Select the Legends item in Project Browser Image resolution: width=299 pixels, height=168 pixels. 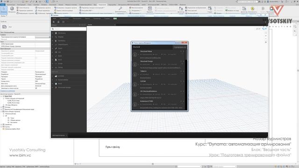[8, 107]
